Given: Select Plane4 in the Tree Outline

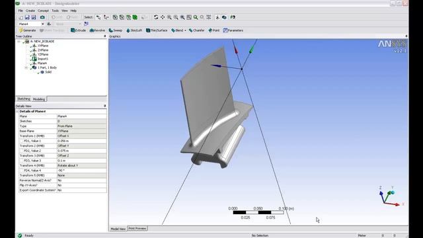Looking at the screenshot, I should [x=42, y=63].
